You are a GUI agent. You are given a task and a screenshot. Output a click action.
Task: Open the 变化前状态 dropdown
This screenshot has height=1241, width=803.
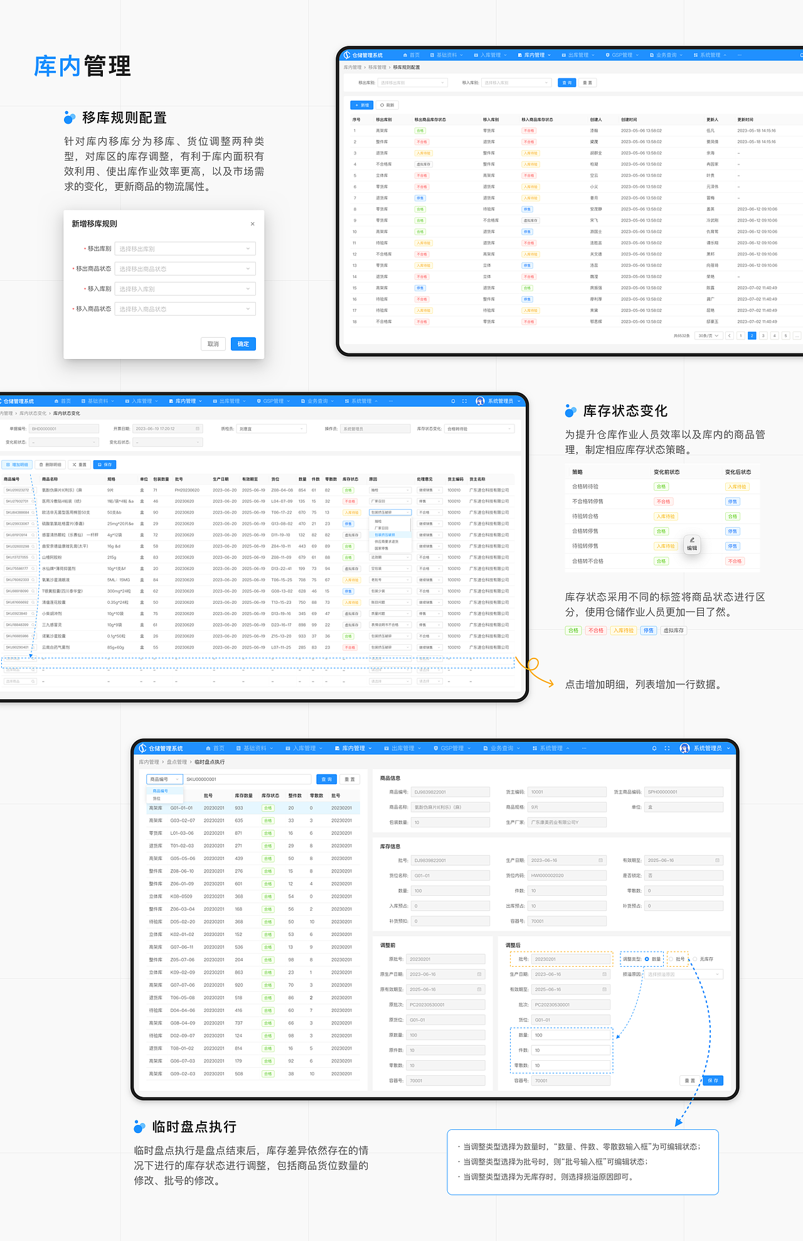64,442
